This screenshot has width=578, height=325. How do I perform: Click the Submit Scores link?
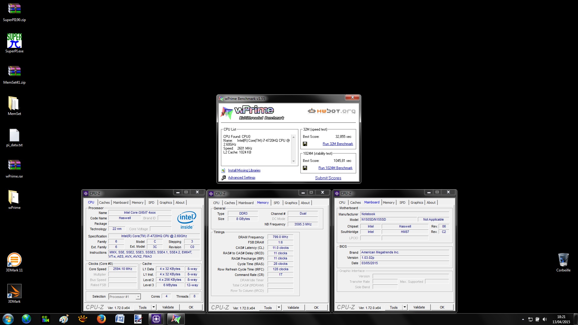coord(328,178)
